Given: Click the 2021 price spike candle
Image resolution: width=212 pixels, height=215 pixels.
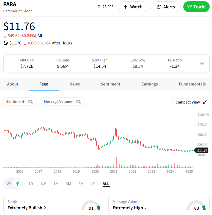Looking at the screenshot, I should (117, 126).
